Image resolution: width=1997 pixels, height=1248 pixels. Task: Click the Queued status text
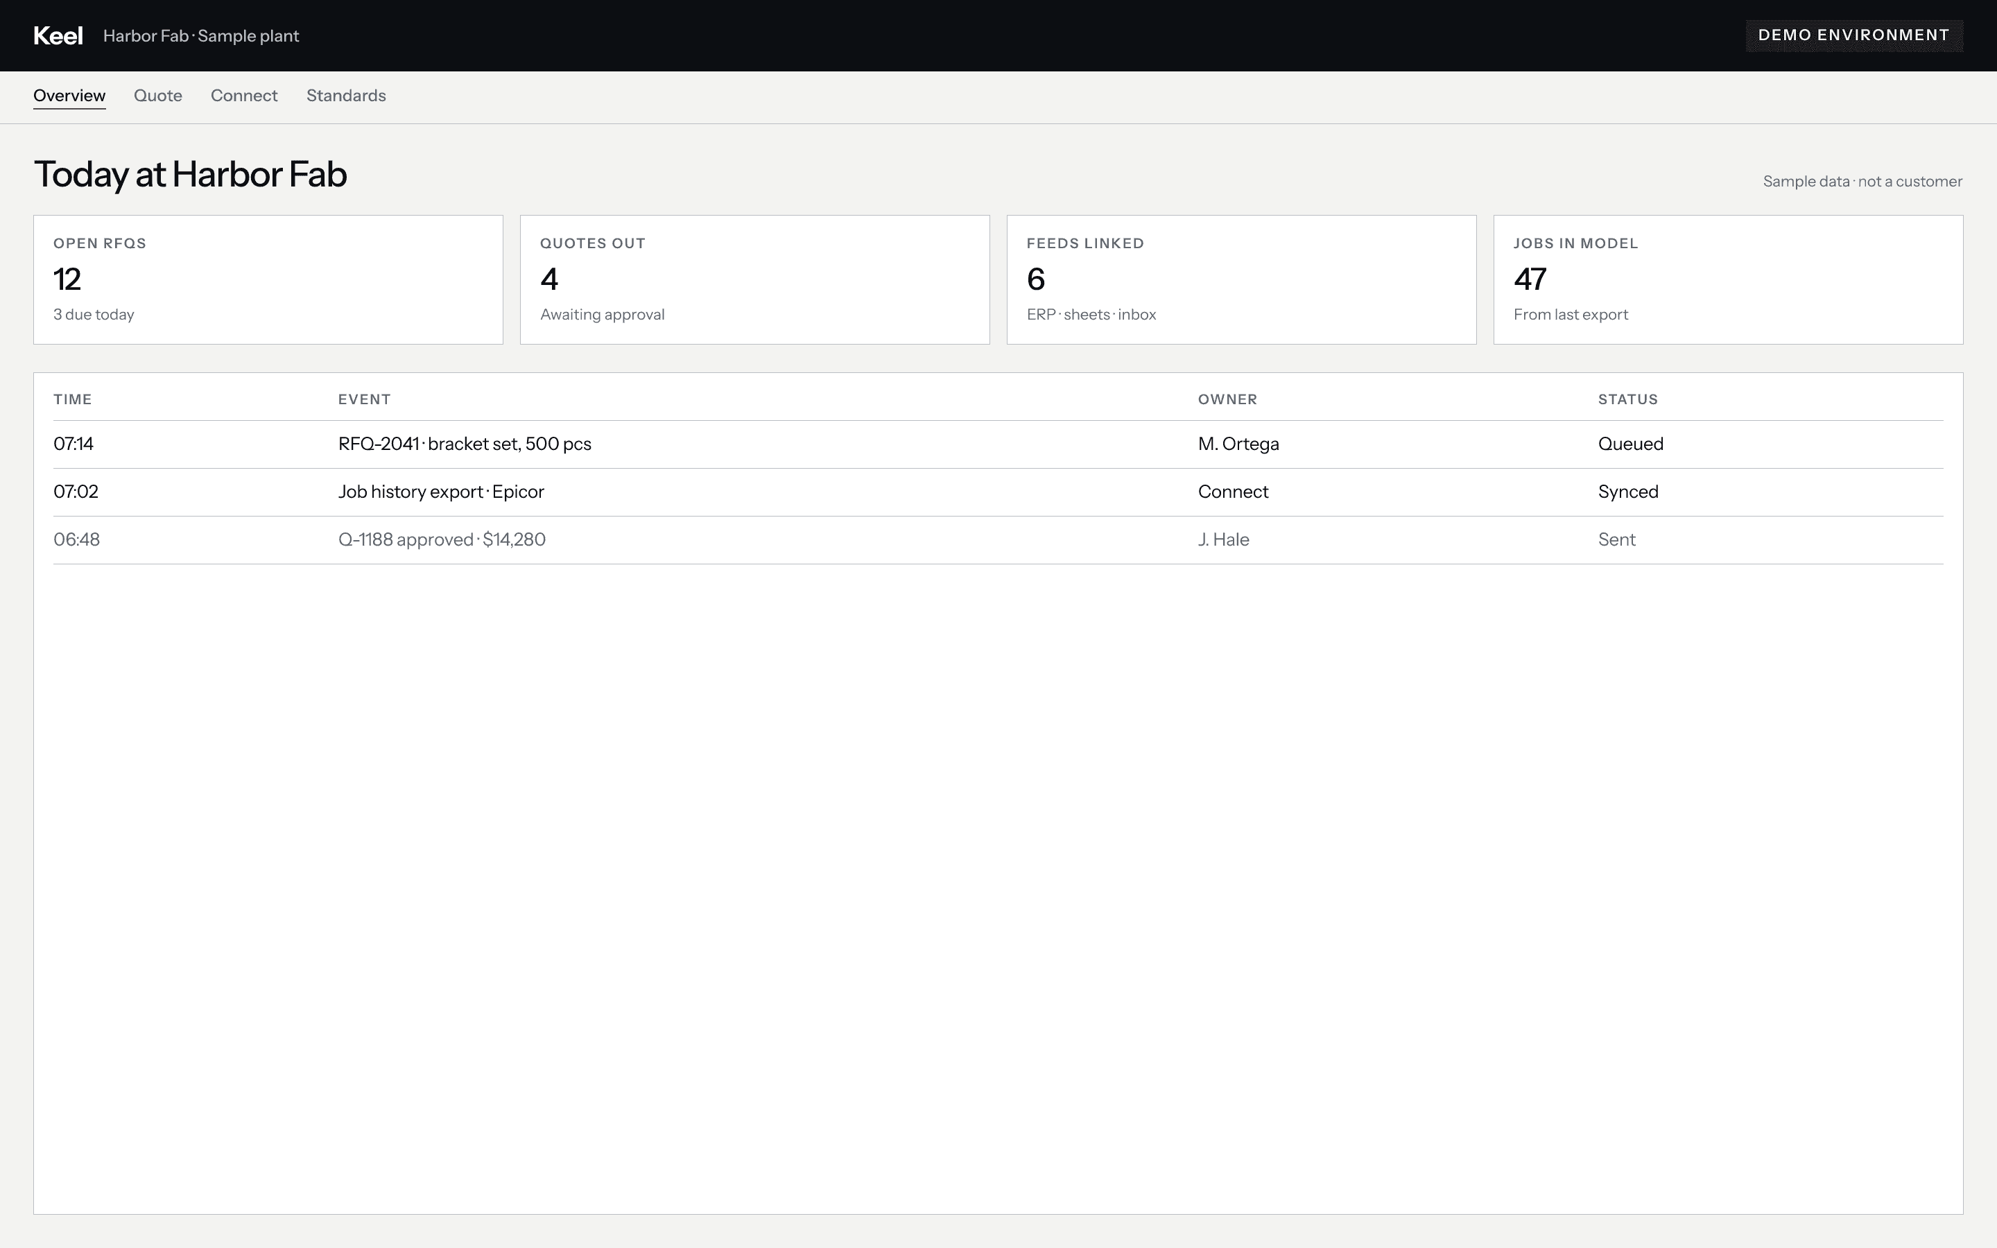(1631, 444)
